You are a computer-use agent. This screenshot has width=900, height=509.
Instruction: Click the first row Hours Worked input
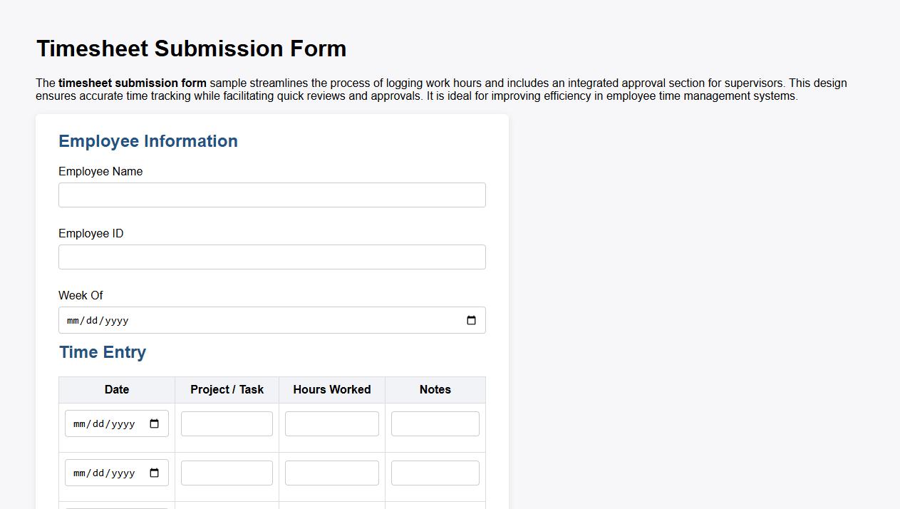(x=331, y=423)
